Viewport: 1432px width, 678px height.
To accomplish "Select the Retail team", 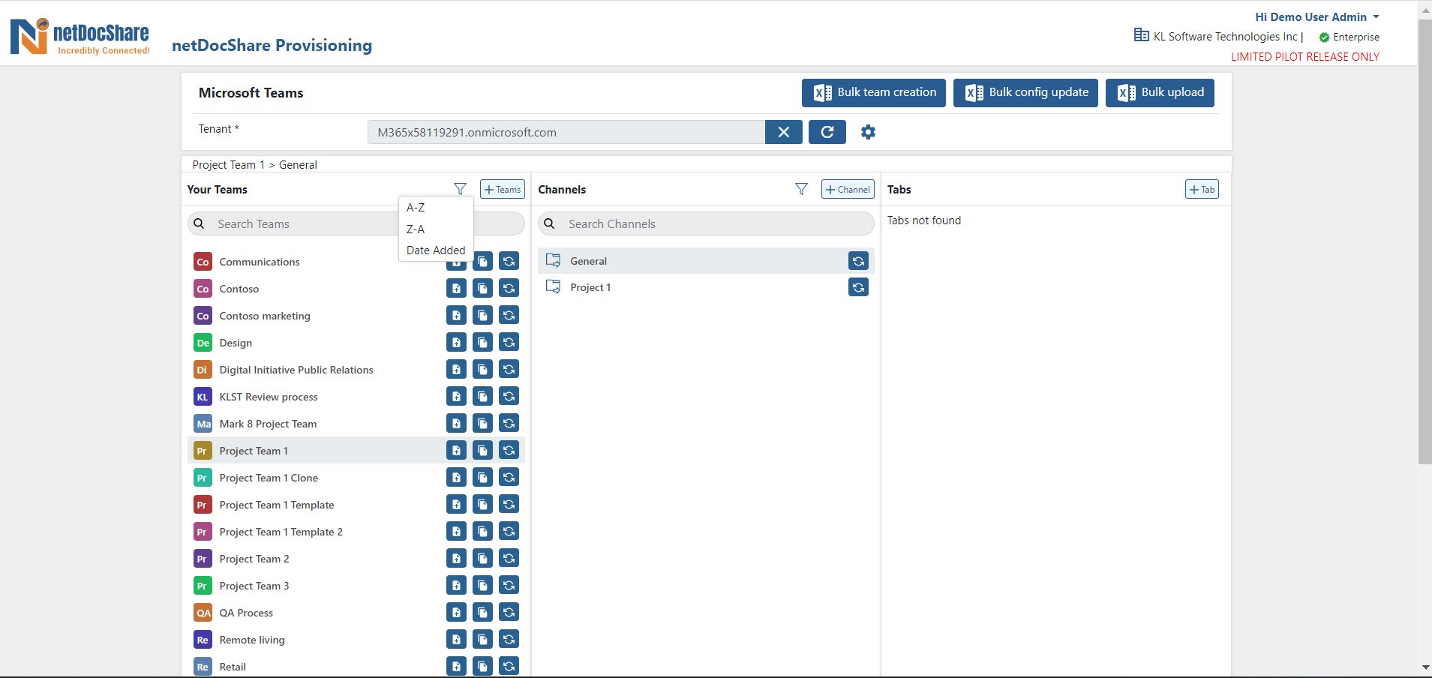I will (233, 667).
